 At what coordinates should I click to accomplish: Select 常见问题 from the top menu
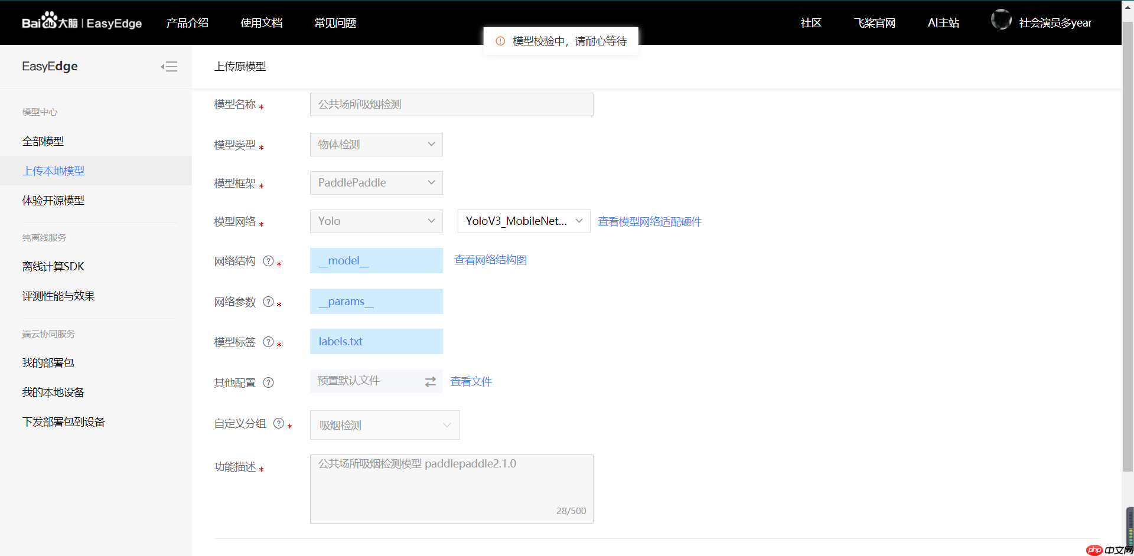[334, 22]
